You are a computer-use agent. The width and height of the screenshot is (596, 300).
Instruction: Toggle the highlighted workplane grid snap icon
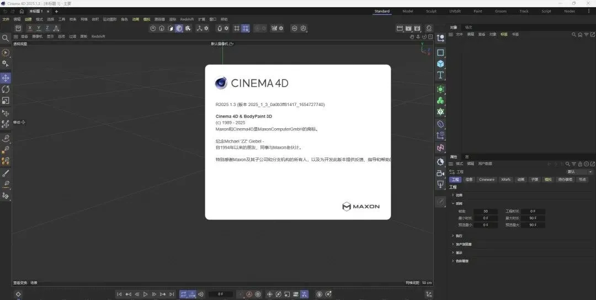point(246,28)
